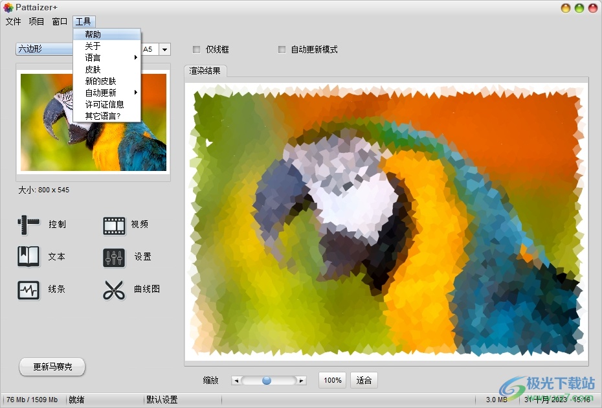Click the 3.0 MB status bar value
The height and width of the screenshot is (408, 602).
pyautogui.click(x=496, y=400)
